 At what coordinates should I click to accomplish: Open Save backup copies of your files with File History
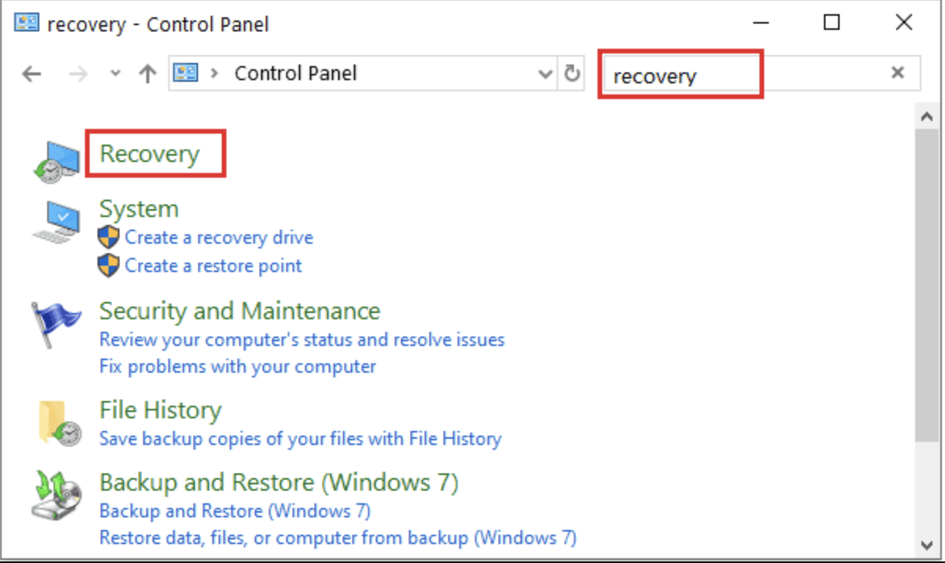tap(300, 439)
